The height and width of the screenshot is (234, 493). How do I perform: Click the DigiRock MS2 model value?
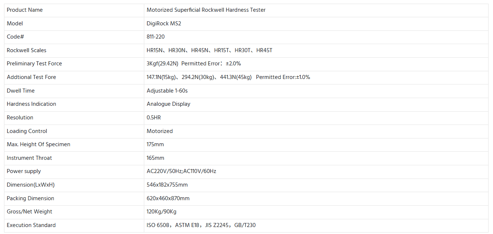click(x=164, y=24)
